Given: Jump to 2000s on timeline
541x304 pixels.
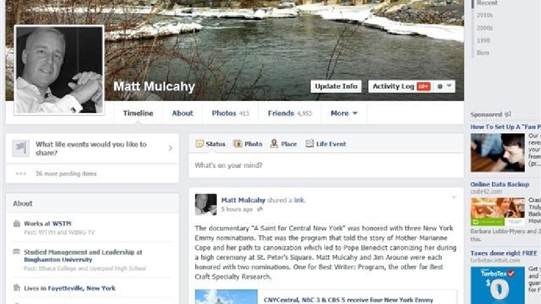Looking at the screenshot, I should coord(484,28).
